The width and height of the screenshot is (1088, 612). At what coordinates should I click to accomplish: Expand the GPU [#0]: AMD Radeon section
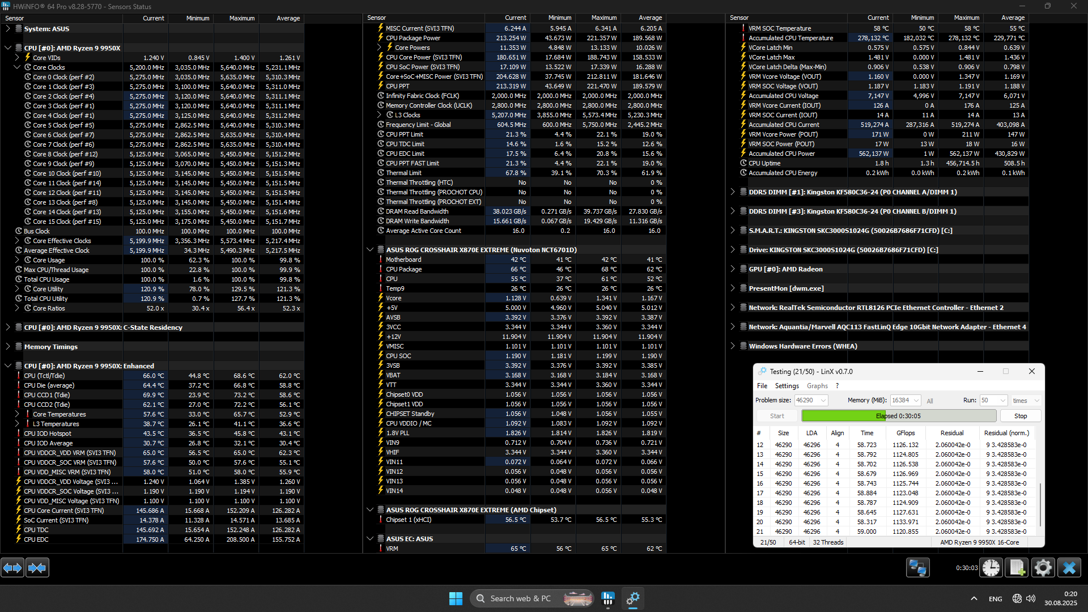732,269
